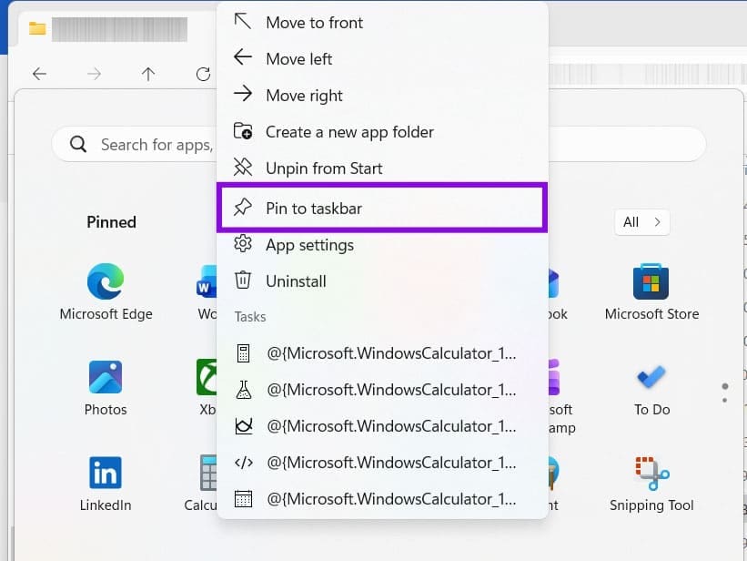Screen dimensions: 747x561
Task: Click the partially hidden Xbox app icon
Action: pyautogui.click(x=207, y=377)
